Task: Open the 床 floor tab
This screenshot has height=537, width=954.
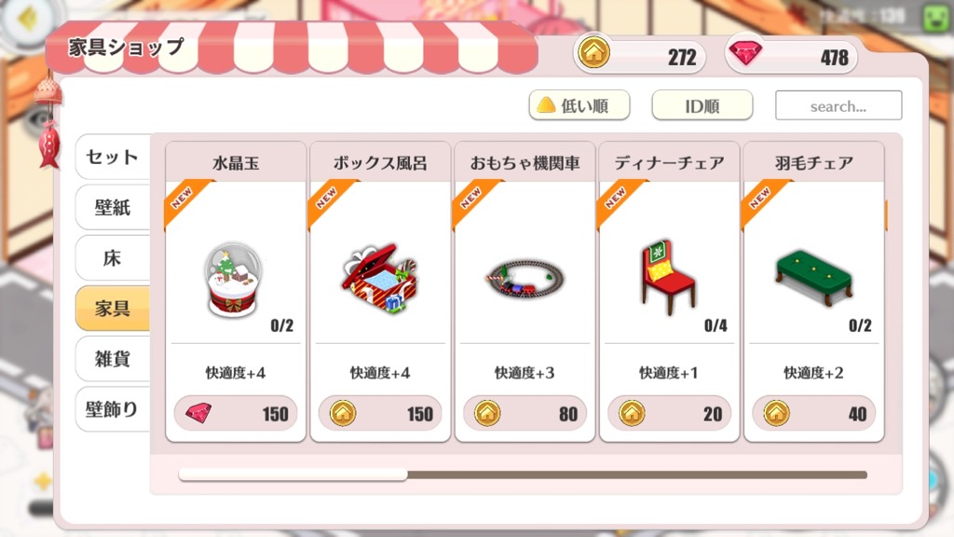Action: point(113,258)
